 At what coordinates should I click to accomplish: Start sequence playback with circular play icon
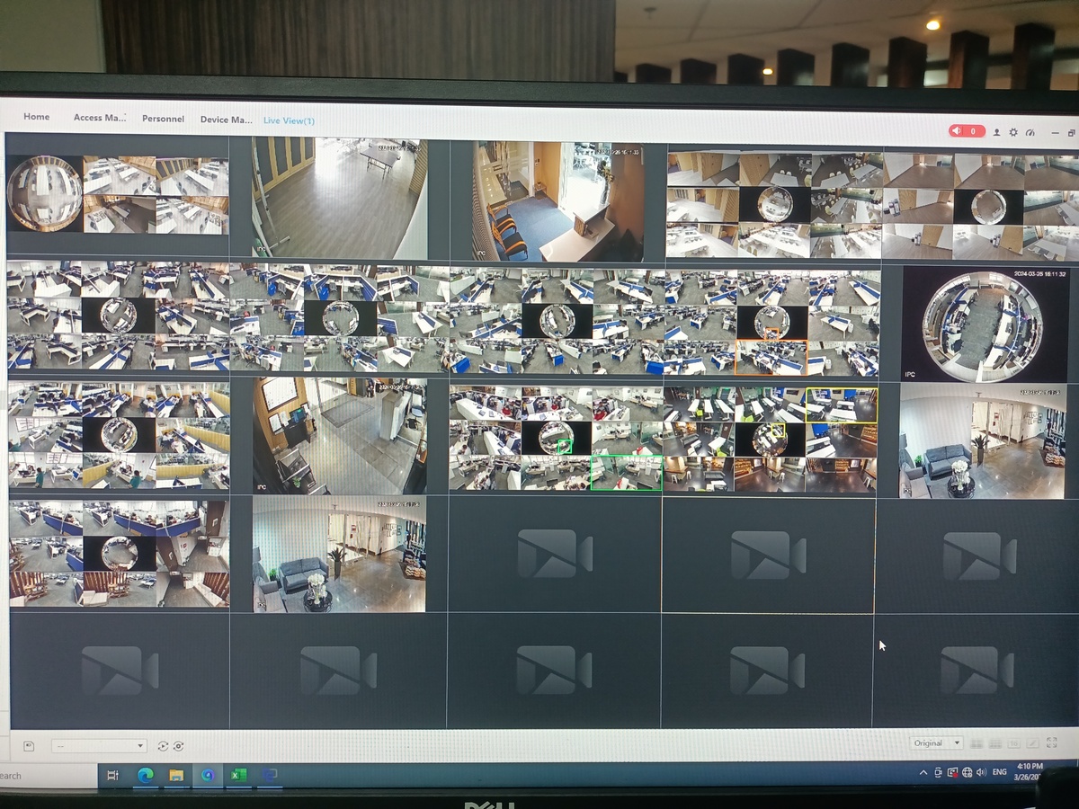click(x=163, y=746)
